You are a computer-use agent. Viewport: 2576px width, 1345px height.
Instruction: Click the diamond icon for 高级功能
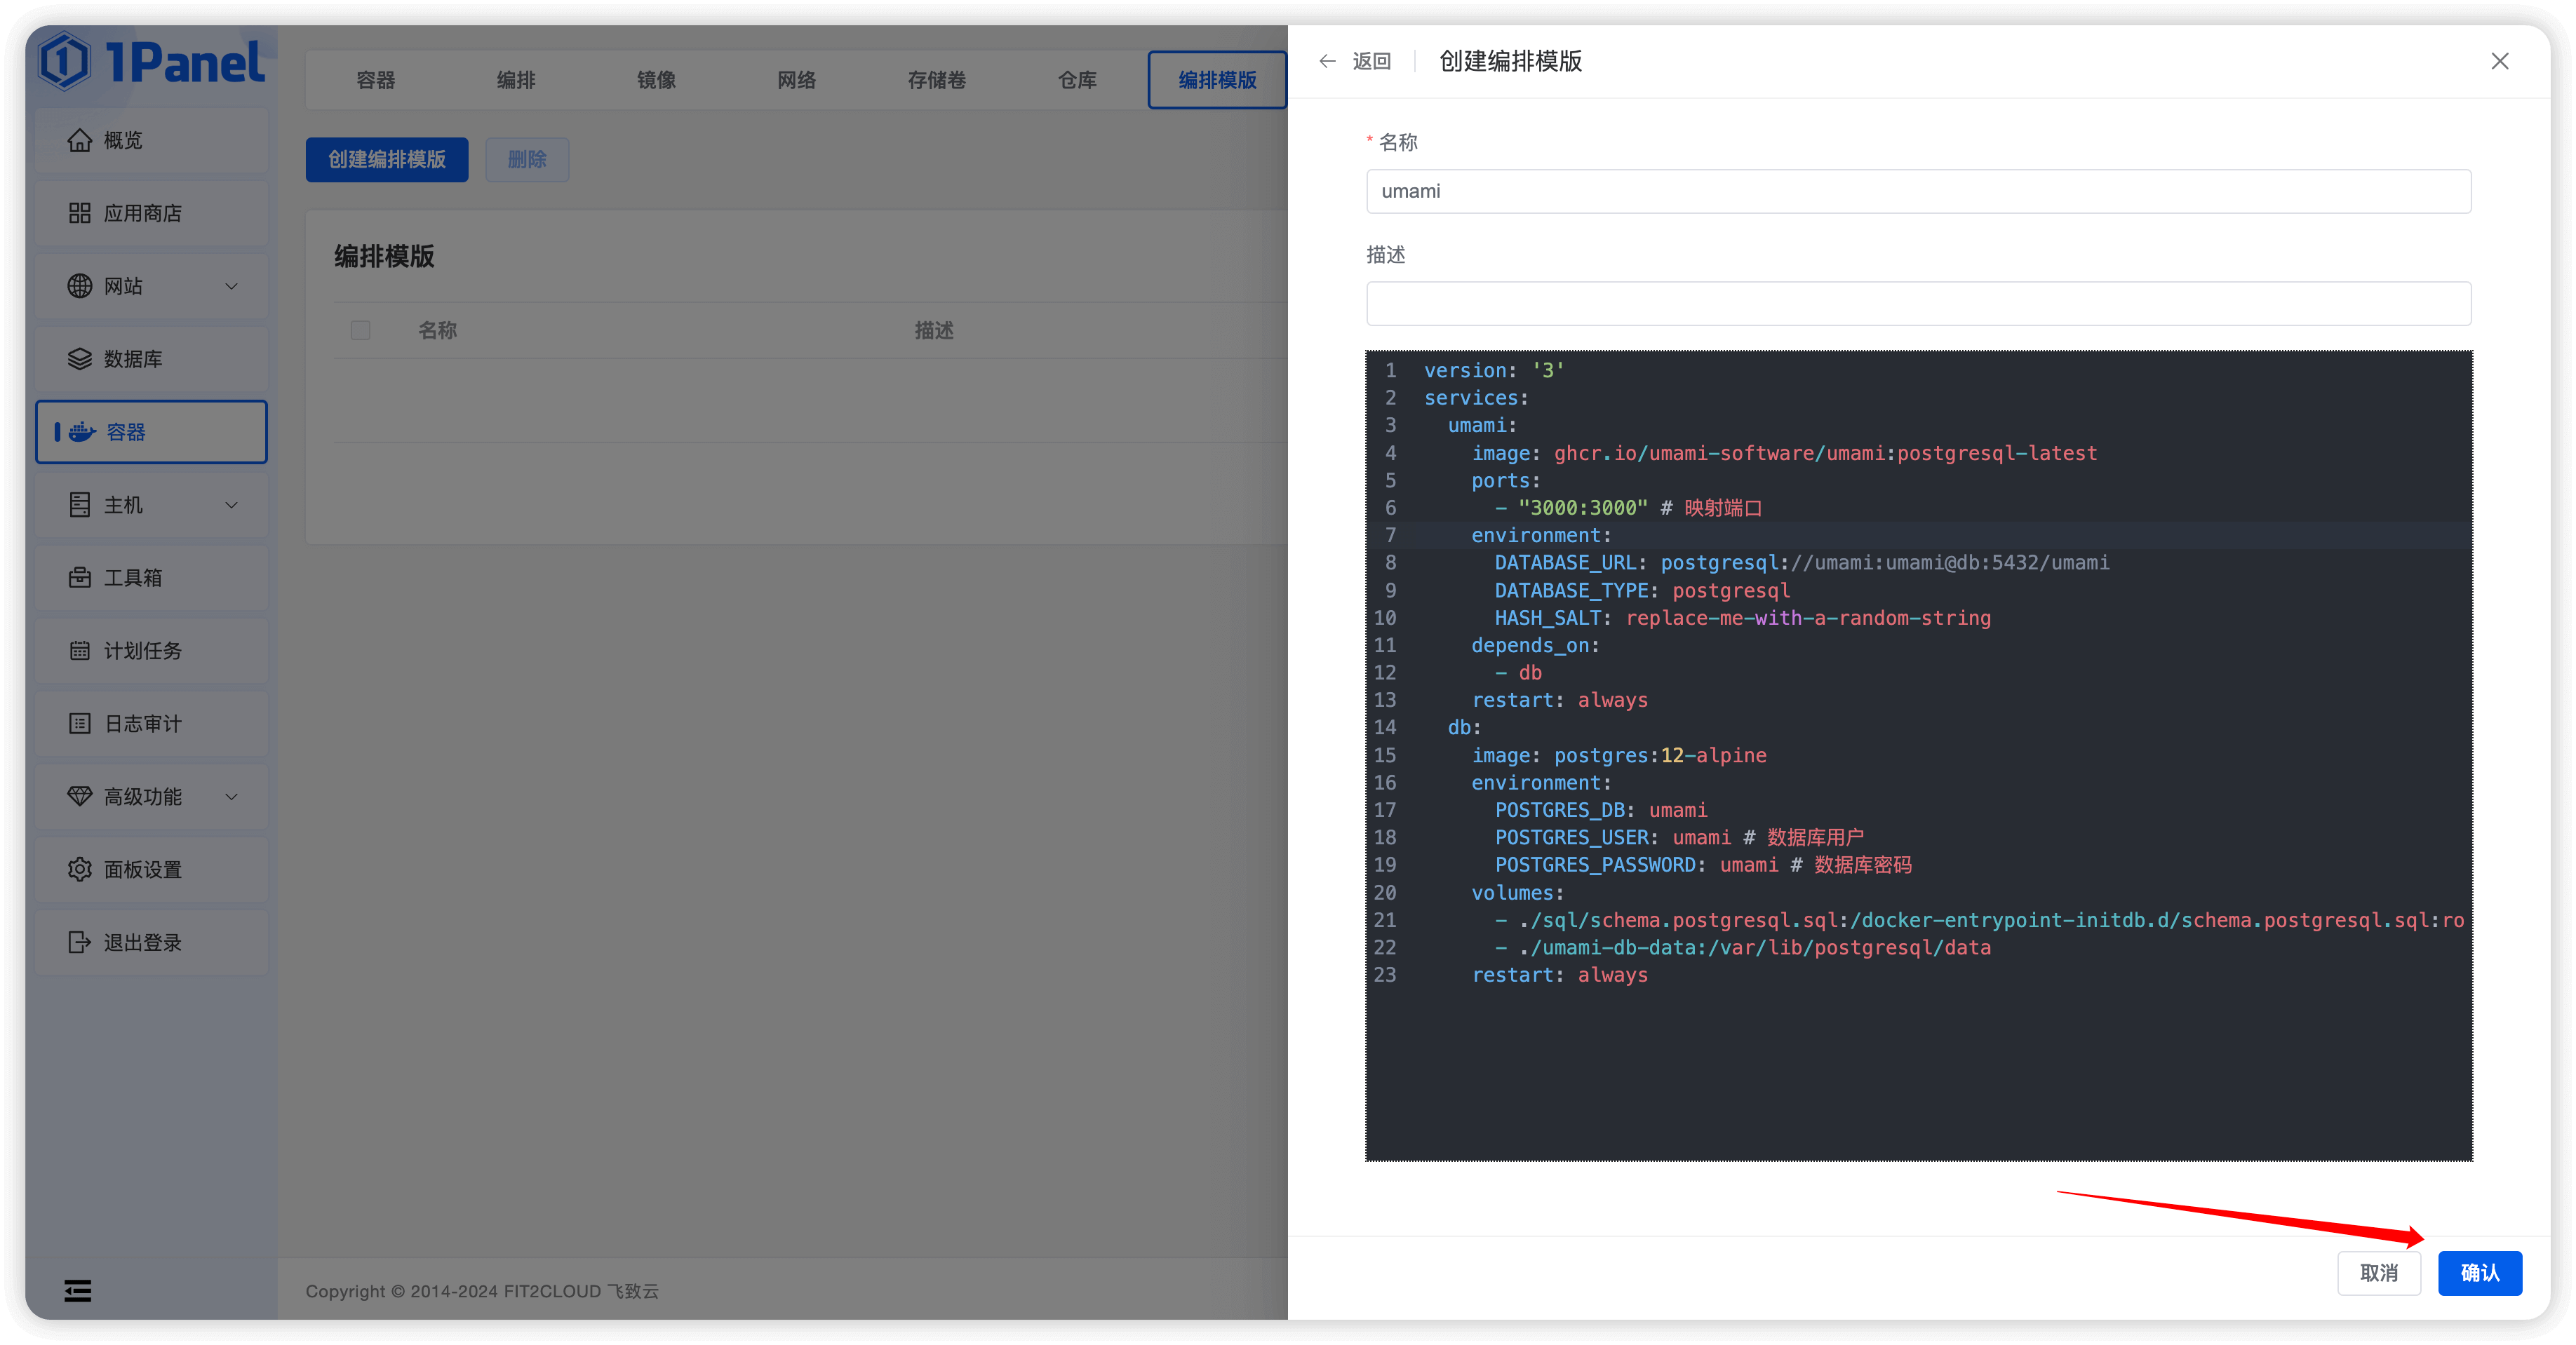click(x=80, y=797)
